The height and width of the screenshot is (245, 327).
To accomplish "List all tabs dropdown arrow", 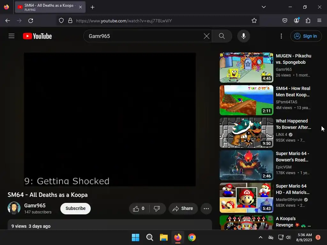I will click(x=263, y=7).
